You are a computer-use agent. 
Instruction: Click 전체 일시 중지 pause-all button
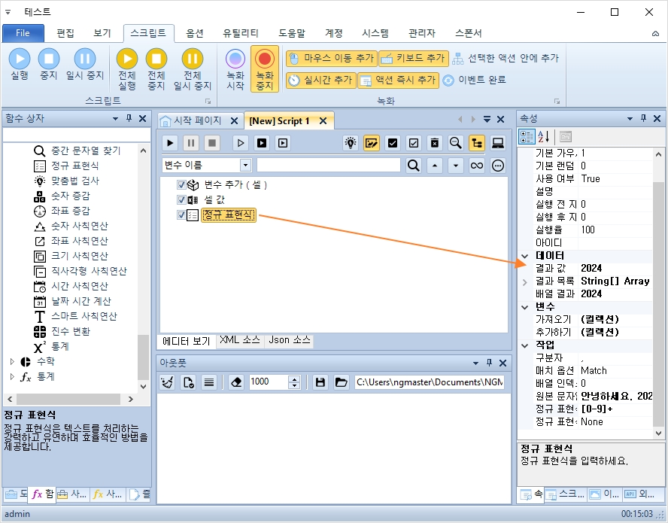pyautogui.click(x=192, y=69)
